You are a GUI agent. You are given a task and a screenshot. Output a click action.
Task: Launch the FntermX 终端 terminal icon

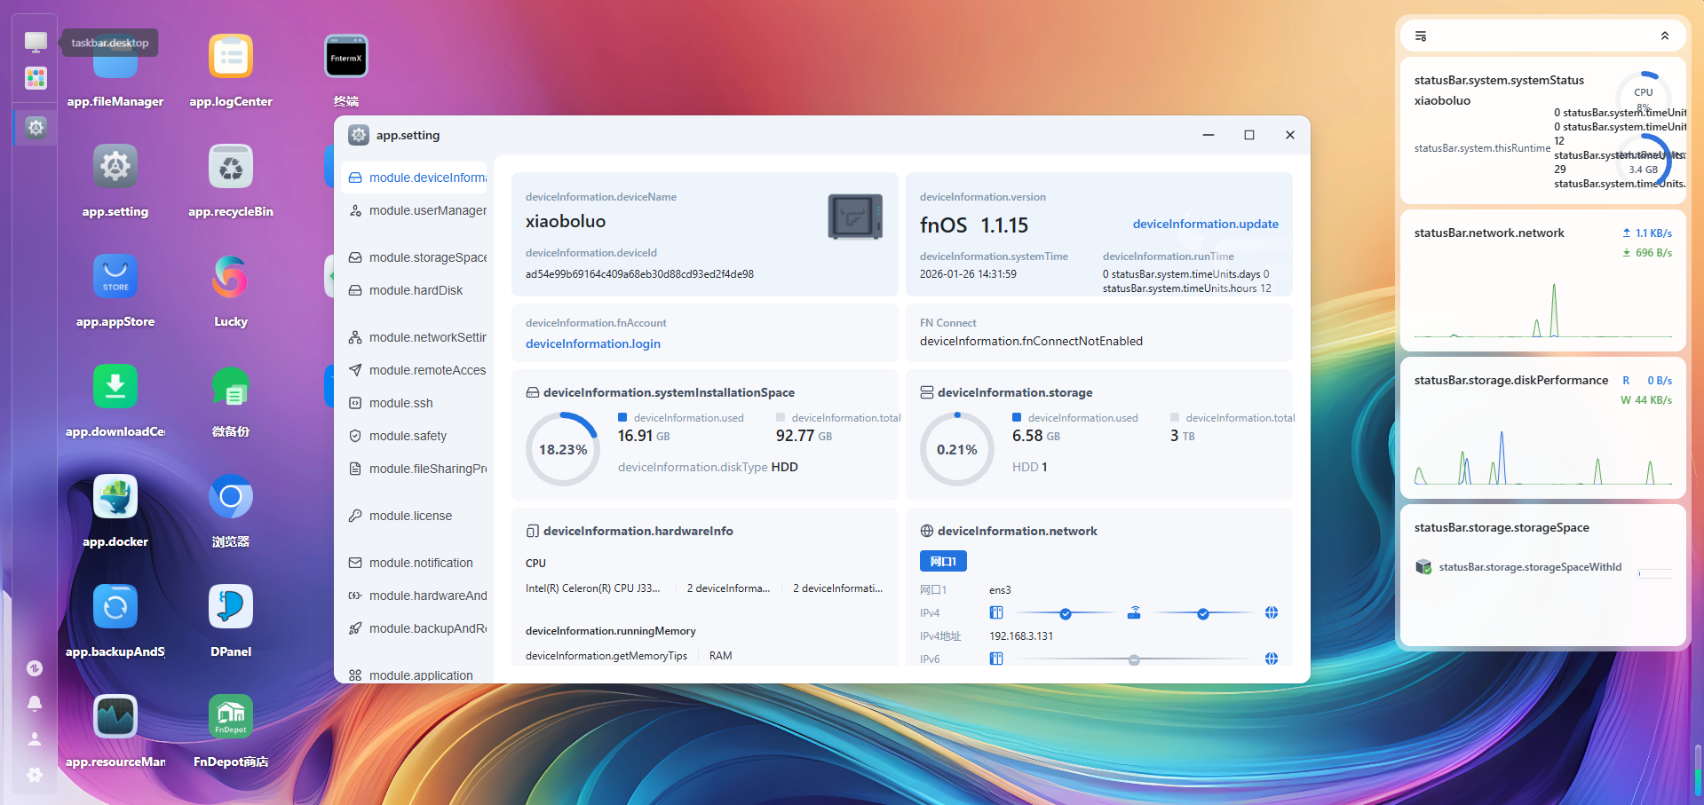[x=346, y=56]
